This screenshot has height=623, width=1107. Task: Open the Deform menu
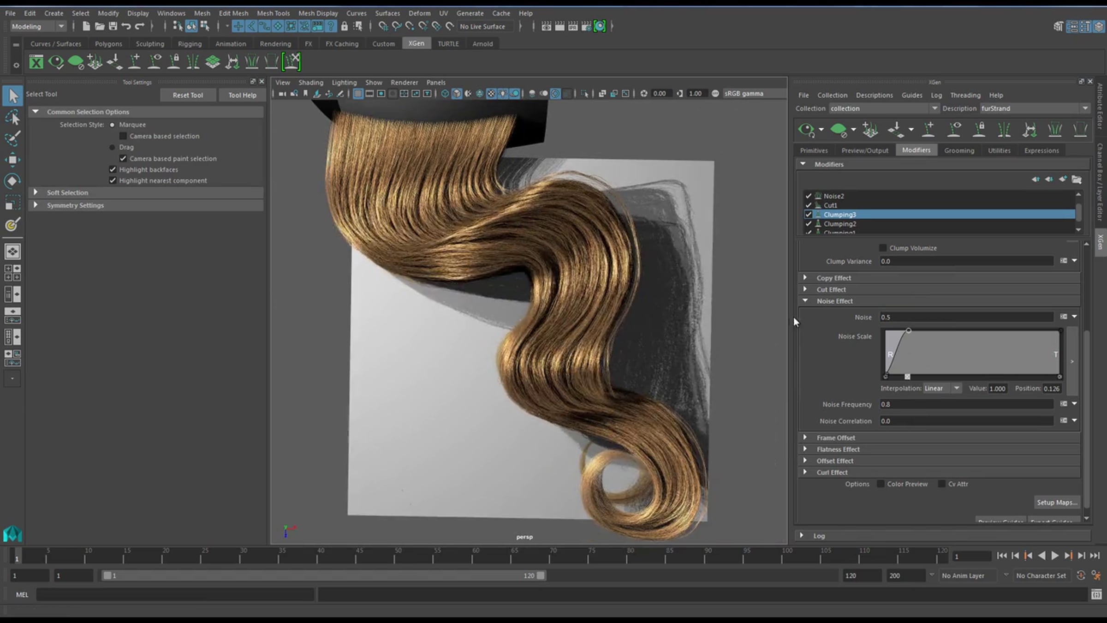click(x=419, y=13)
